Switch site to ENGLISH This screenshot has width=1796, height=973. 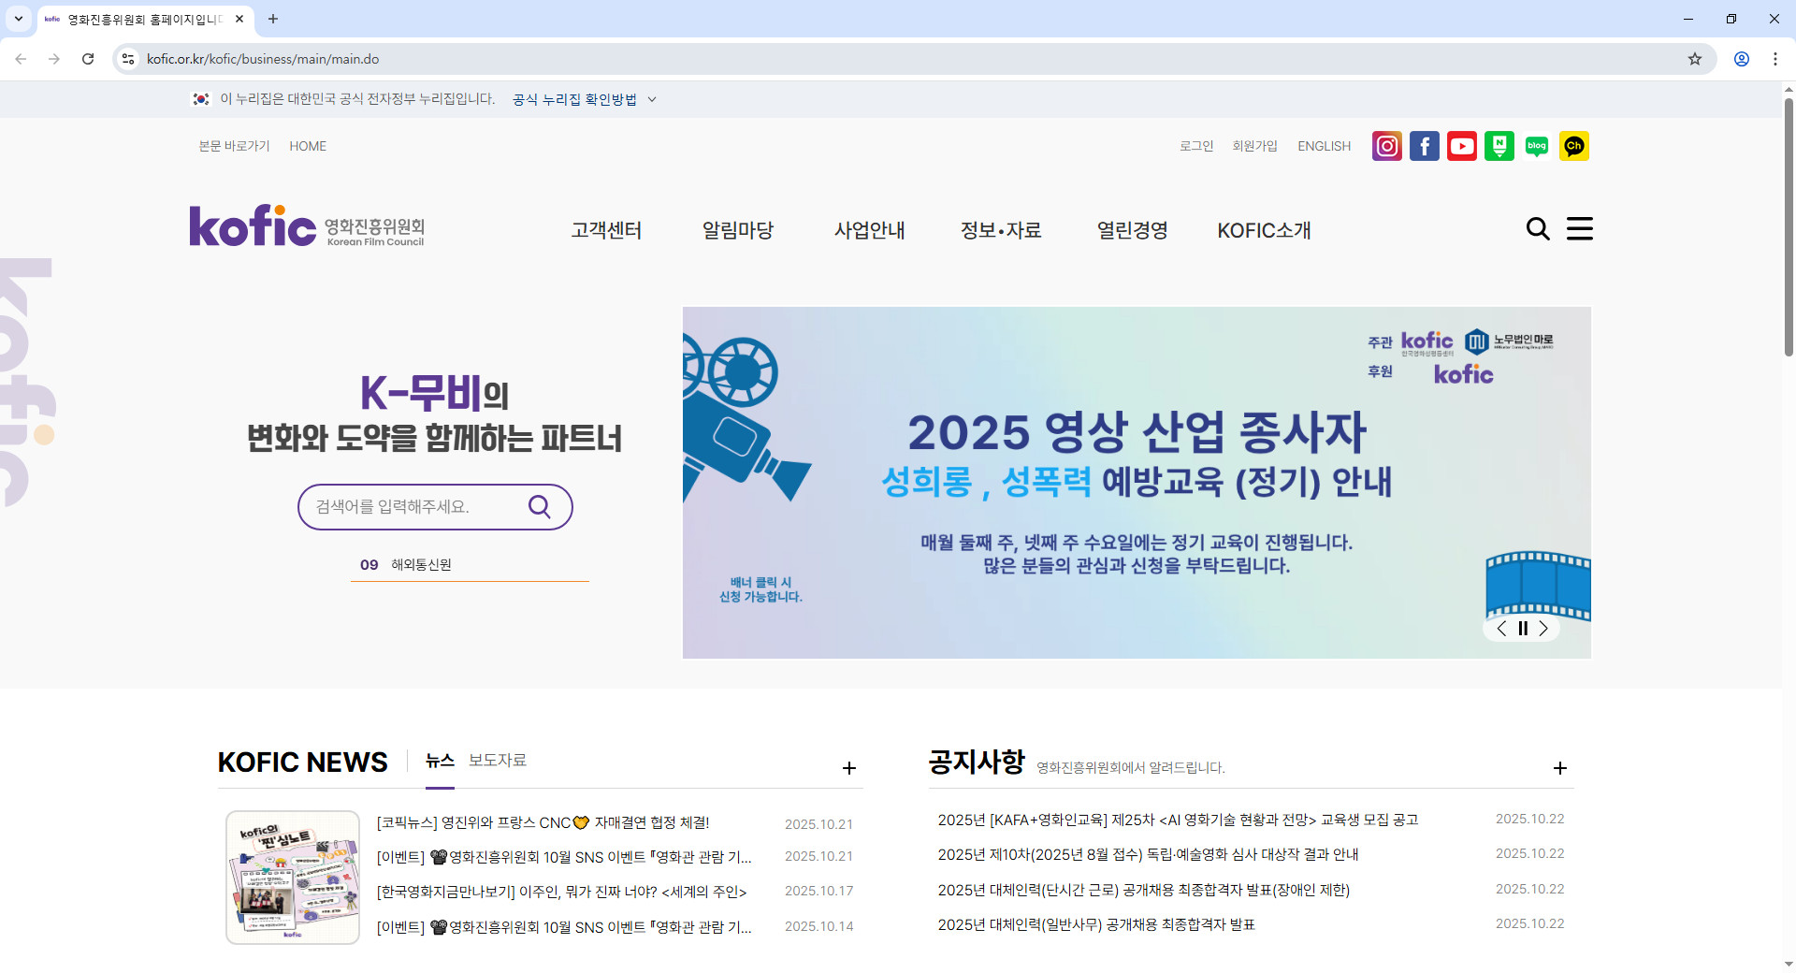click(x=1324, y=146)
